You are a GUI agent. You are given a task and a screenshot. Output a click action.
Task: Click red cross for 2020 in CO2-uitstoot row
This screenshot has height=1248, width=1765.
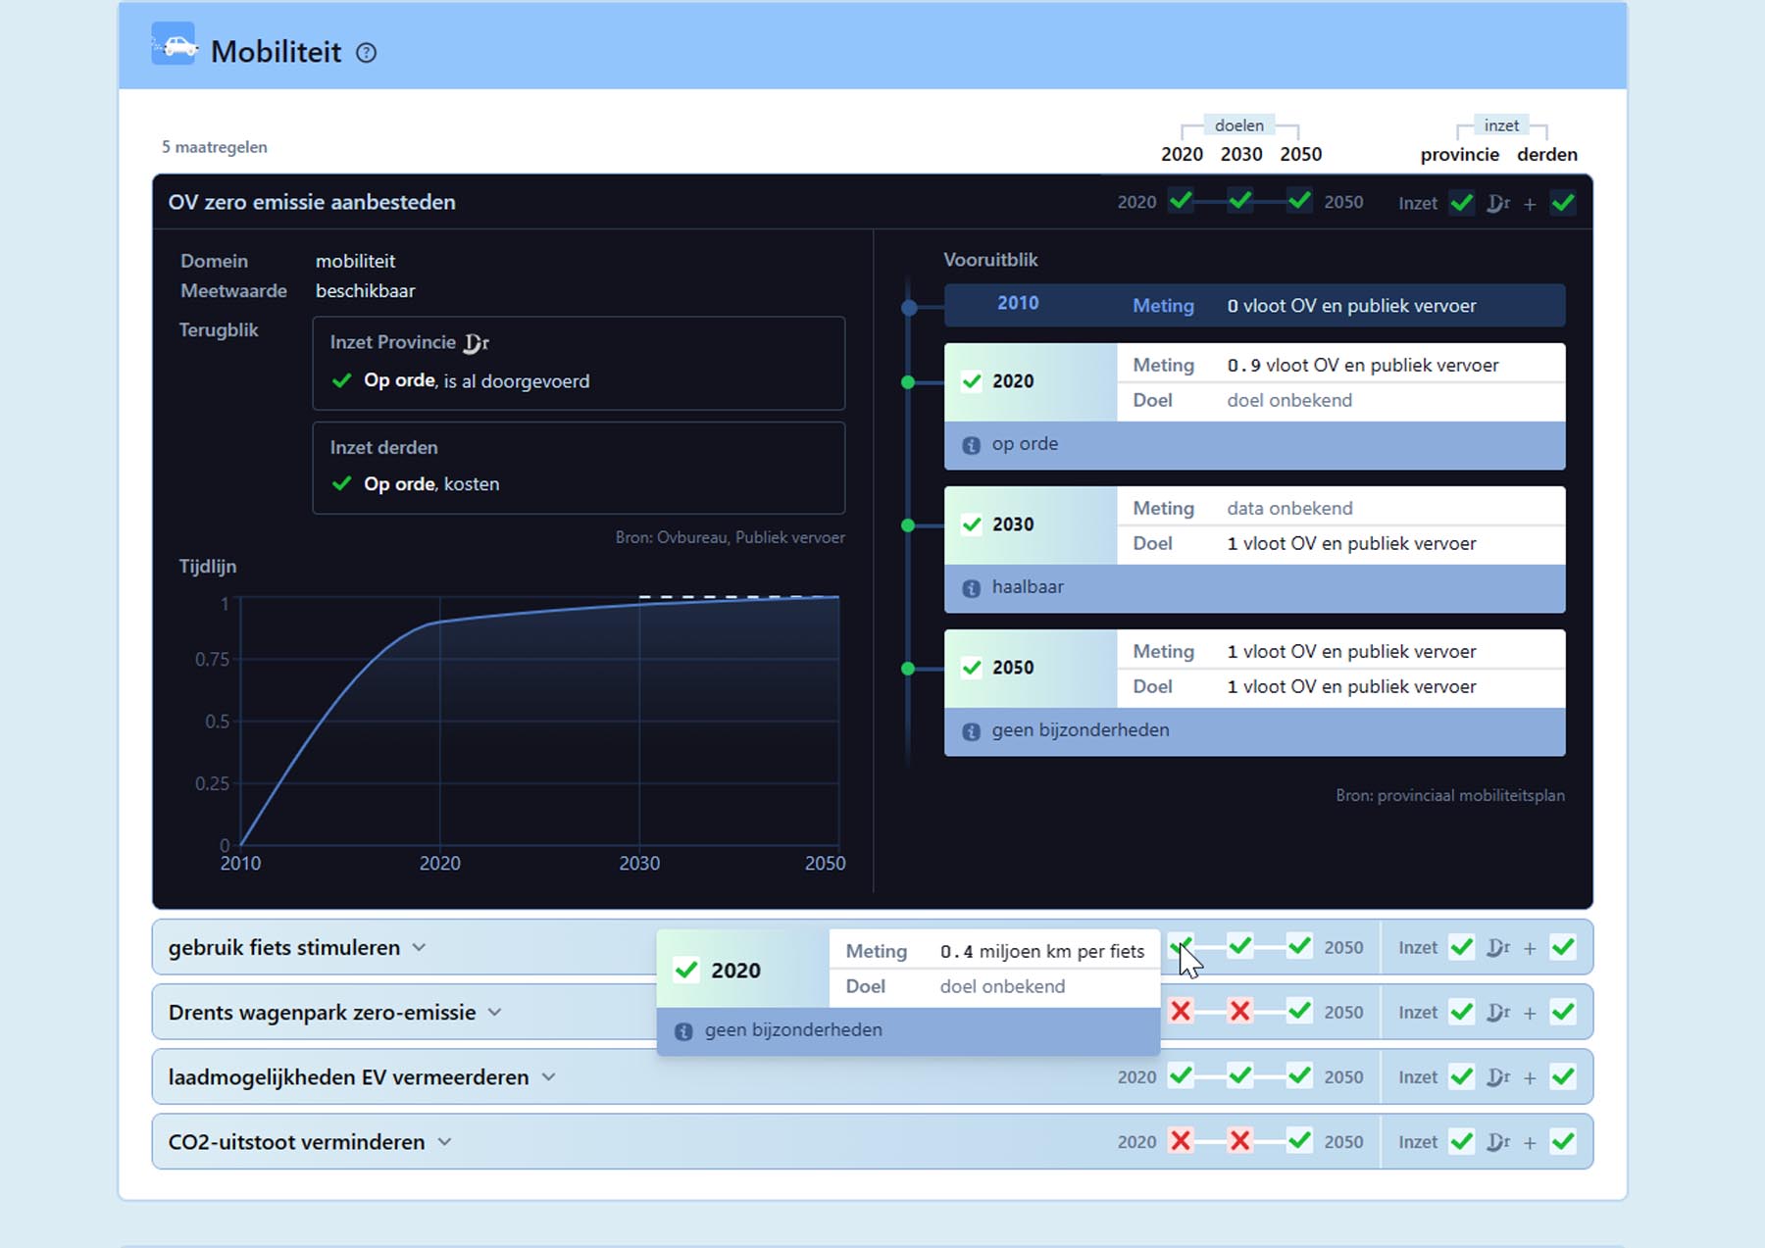click(x=1181, y=1141)
